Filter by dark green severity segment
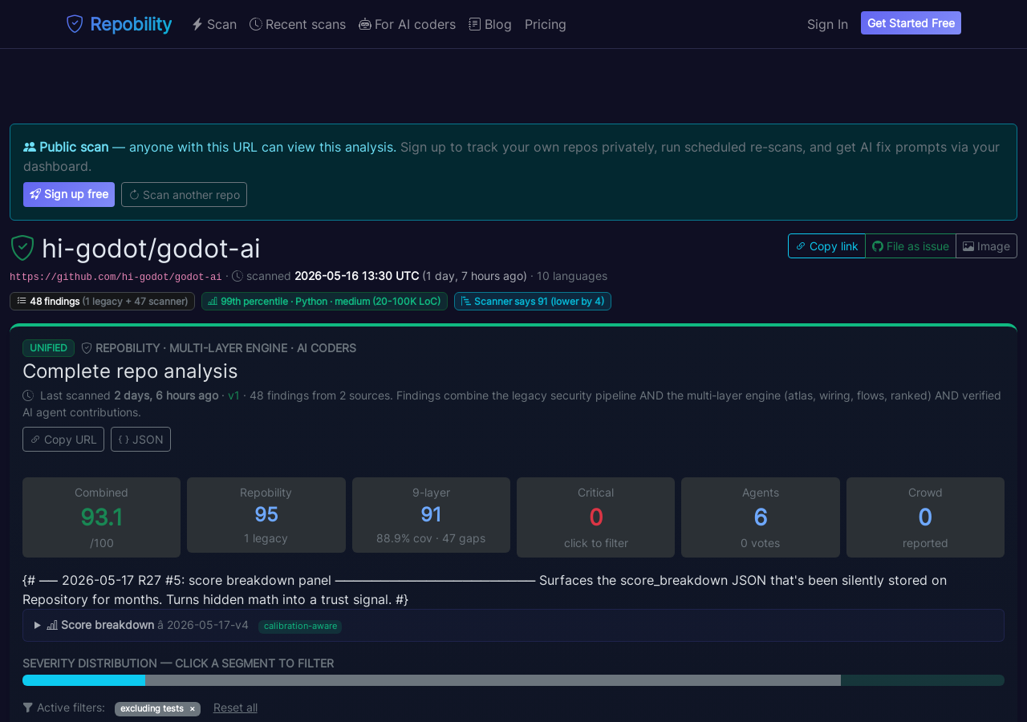The image size is (1027, 722). (923, 680)
